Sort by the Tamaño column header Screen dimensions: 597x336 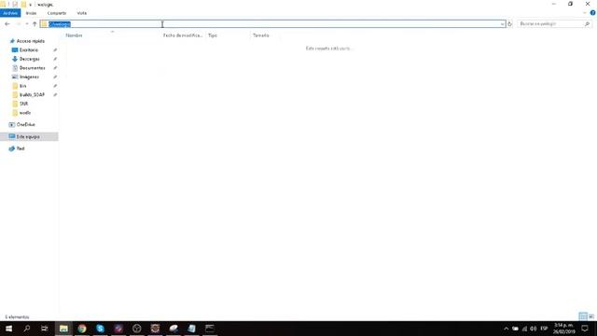261,35
